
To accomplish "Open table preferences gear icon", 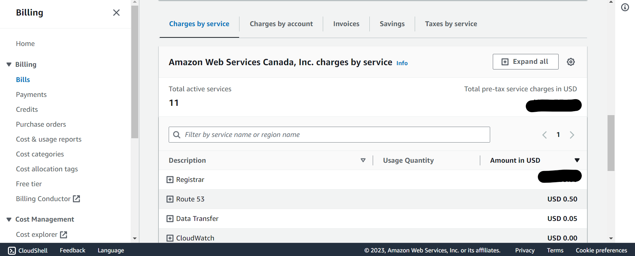I will click(571, 62).
